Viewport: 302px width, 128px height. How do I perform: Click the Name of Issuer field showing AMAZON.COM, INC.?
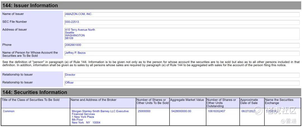point(182,14)
